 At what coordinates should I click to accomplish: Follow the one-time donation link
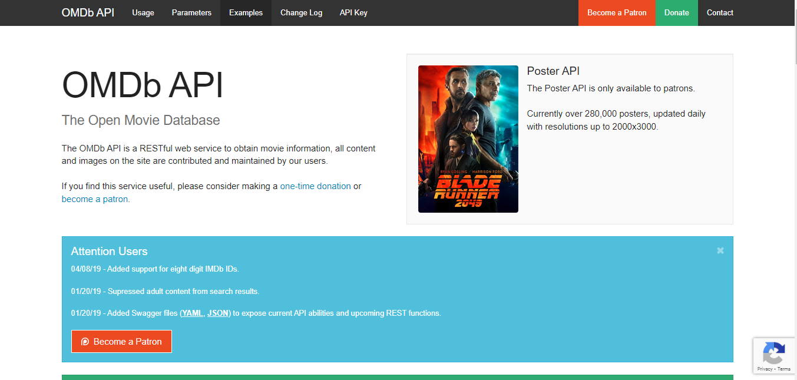coord(315,186)
